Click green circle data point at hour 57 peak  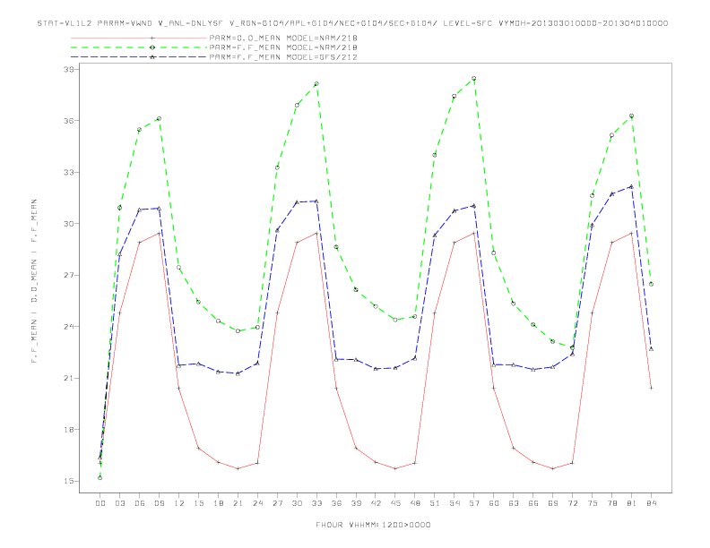(x=474, y=78)
